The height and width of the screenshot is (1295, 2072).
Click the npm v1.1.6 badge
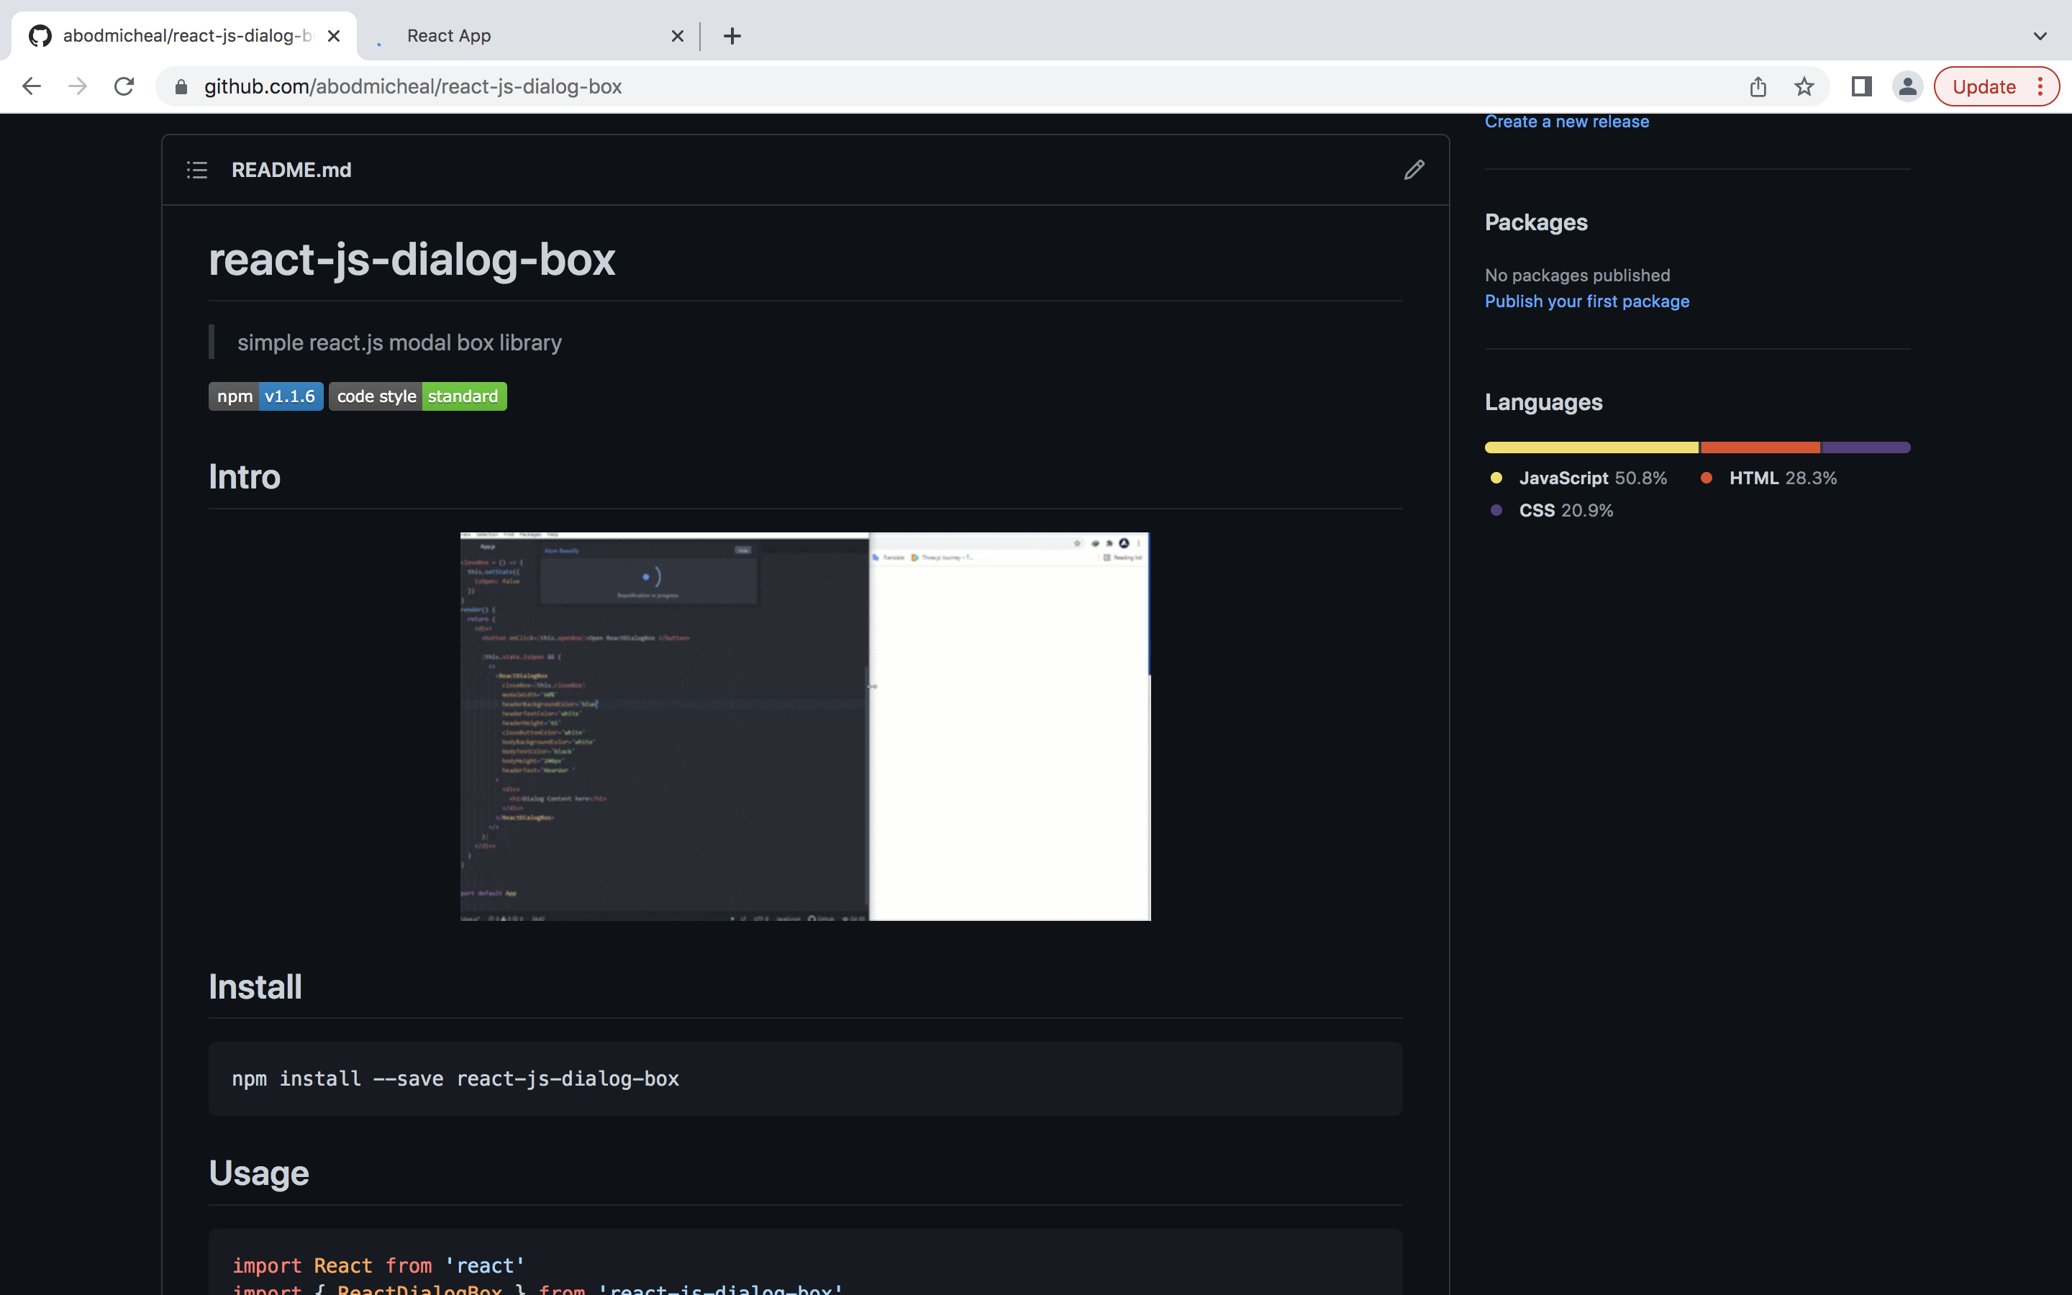tap(266, 396)
